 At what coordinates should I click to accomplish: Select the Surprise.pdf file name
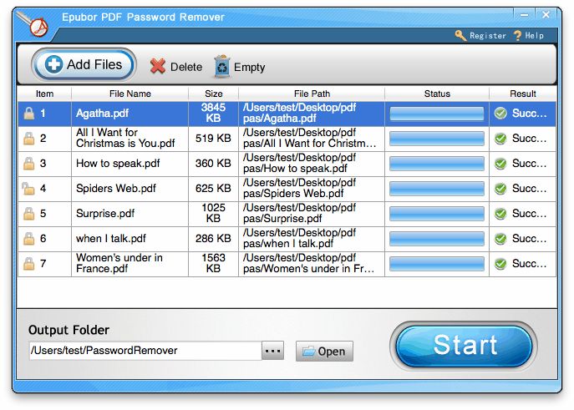[105, 214]
